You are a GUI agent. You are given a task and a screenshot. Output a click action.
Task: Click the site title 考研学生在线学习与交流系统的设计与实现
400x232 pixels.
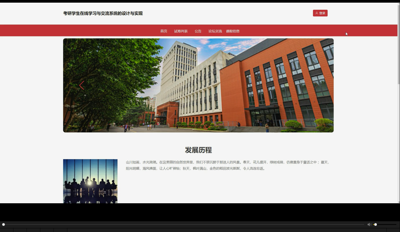point(103,13)
